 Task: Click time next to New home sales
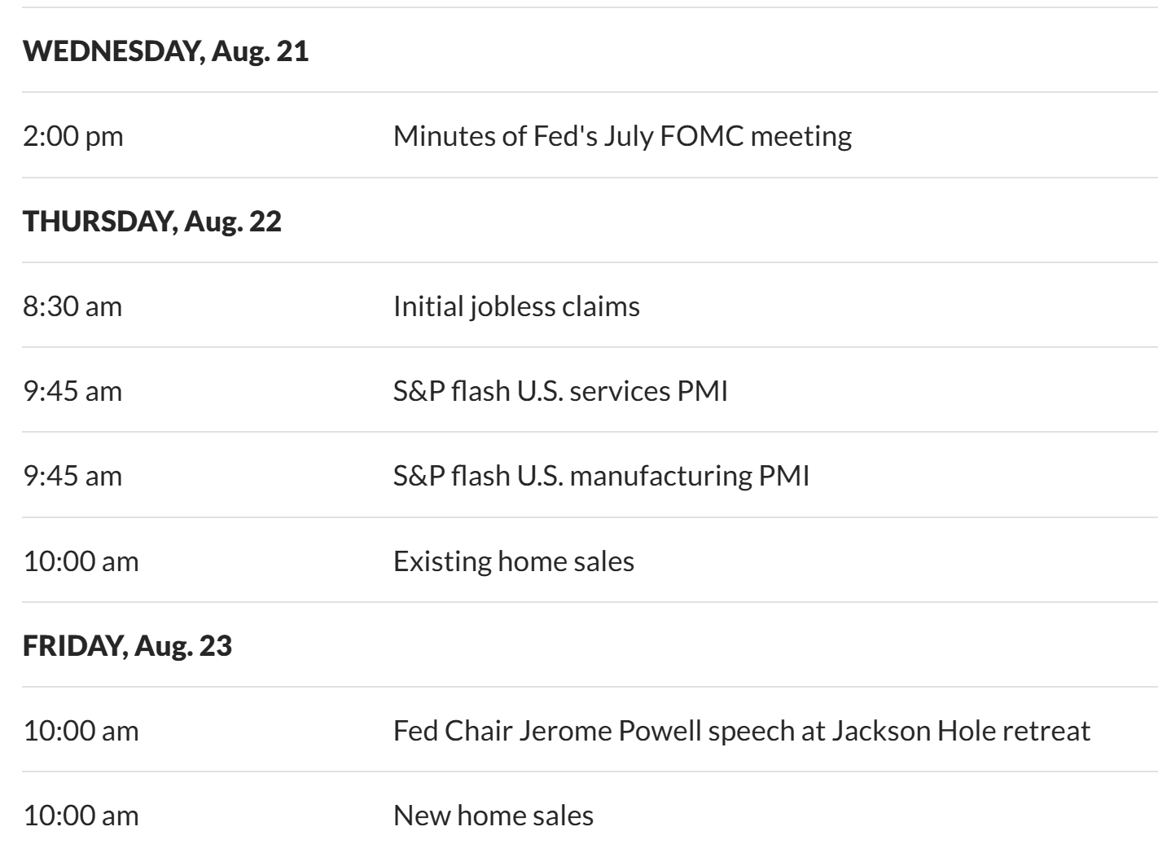pyautogui.click(x=81, y=816)
